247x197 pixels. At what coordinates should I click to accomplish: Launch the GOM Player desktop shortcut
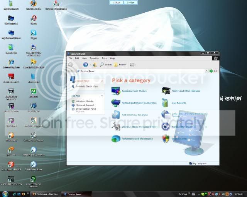tap(11, 137)
